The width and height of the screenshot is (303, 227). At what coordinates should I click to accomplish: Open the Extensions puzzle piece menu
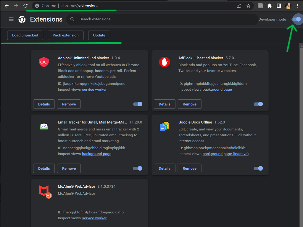pos(270,6)
